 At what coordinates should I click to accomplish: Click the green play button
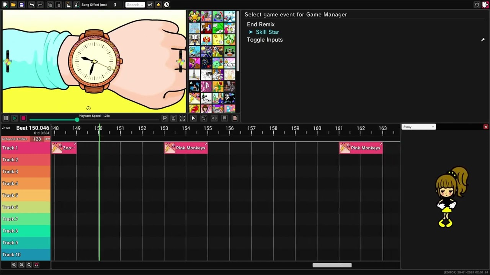click(x=15, y=118)
